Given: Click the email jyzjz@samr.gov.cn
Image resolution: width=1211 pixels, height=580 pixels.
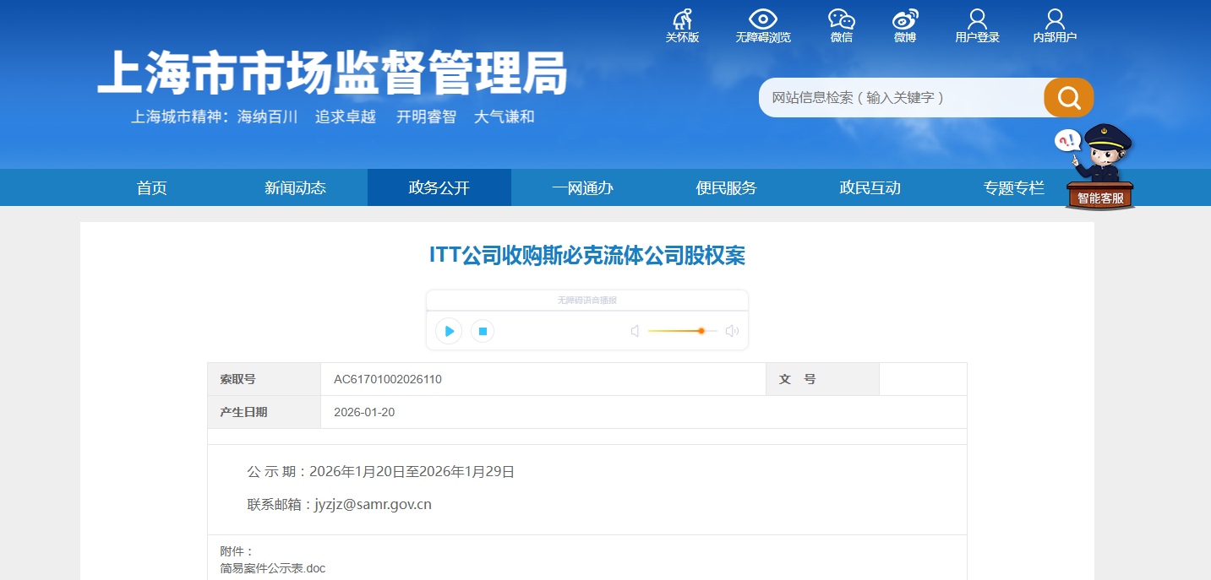Looking at the screenshot, I should pos(373,505).
